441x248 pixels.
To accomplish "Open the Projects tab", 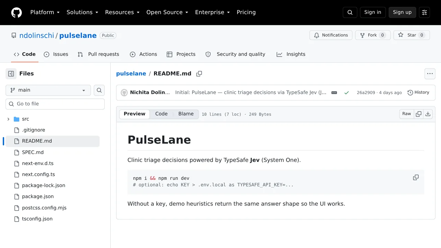I will coord(181,54).
